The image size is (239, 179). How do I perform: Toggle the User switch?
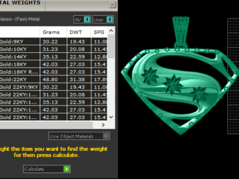103,19
